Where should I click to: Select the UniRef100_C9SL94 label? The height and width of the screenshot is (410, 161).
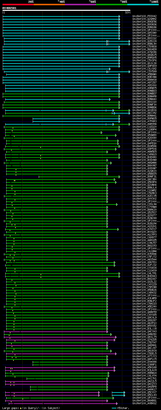pos(144,204)
